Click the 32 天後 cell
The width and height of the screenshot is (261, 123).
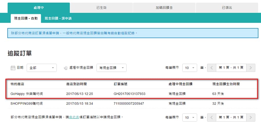[x=218, y=104]
